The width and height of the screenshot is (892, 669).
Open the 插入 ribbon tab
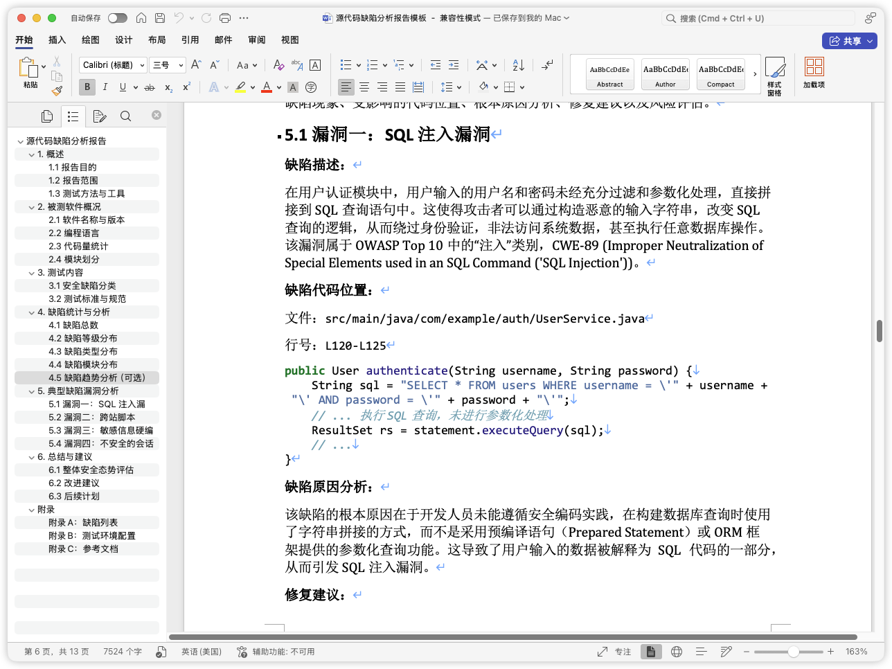pos(57,40)
